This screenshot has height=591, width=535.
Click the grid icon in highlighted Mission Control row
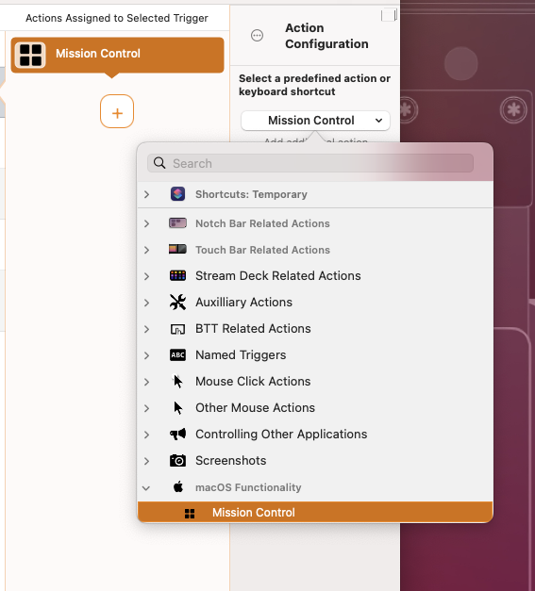pos(190,514)
